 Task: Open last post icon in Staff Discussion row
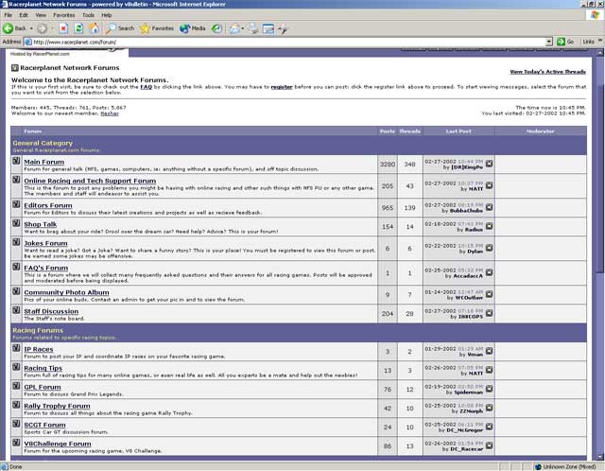490,313
